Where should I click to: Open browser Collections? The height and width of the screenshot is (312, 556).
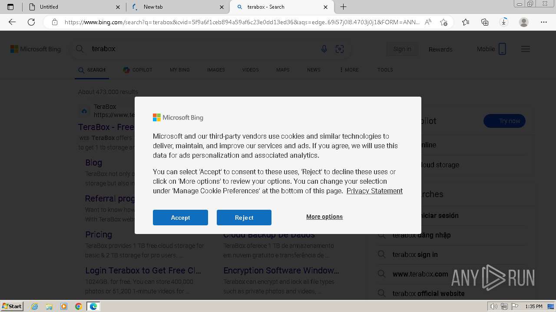485,22
